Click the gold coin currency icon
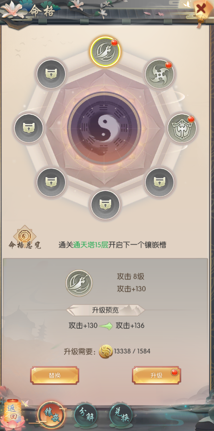This screenshot has width=214, height=431. 106,351
